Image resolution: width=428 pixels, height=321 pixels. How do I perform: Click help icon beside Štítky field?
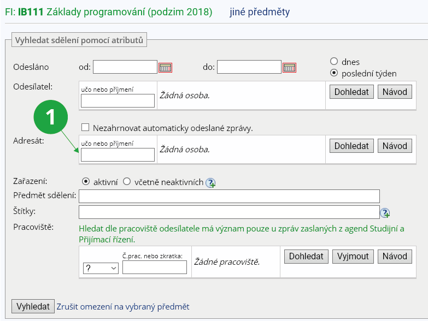(385, 212)
